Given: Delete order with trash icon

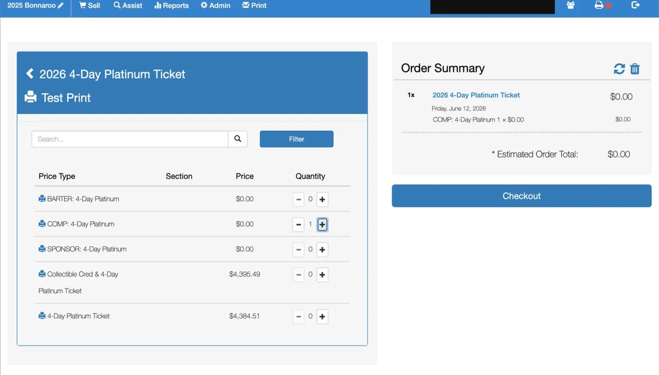Looking at the screenshot, I should click(x=635, y=69).
